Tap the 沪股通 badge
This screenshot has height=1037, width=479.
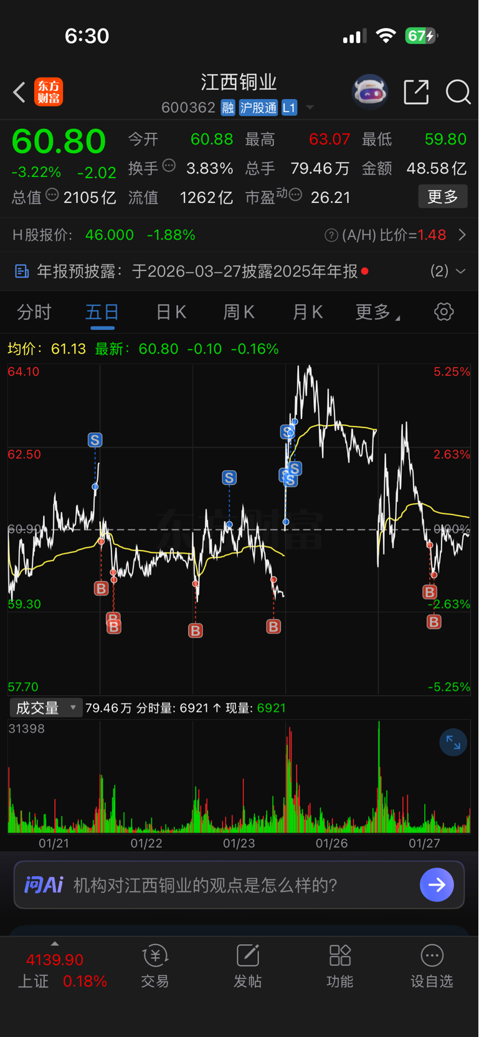coord(258,108)
